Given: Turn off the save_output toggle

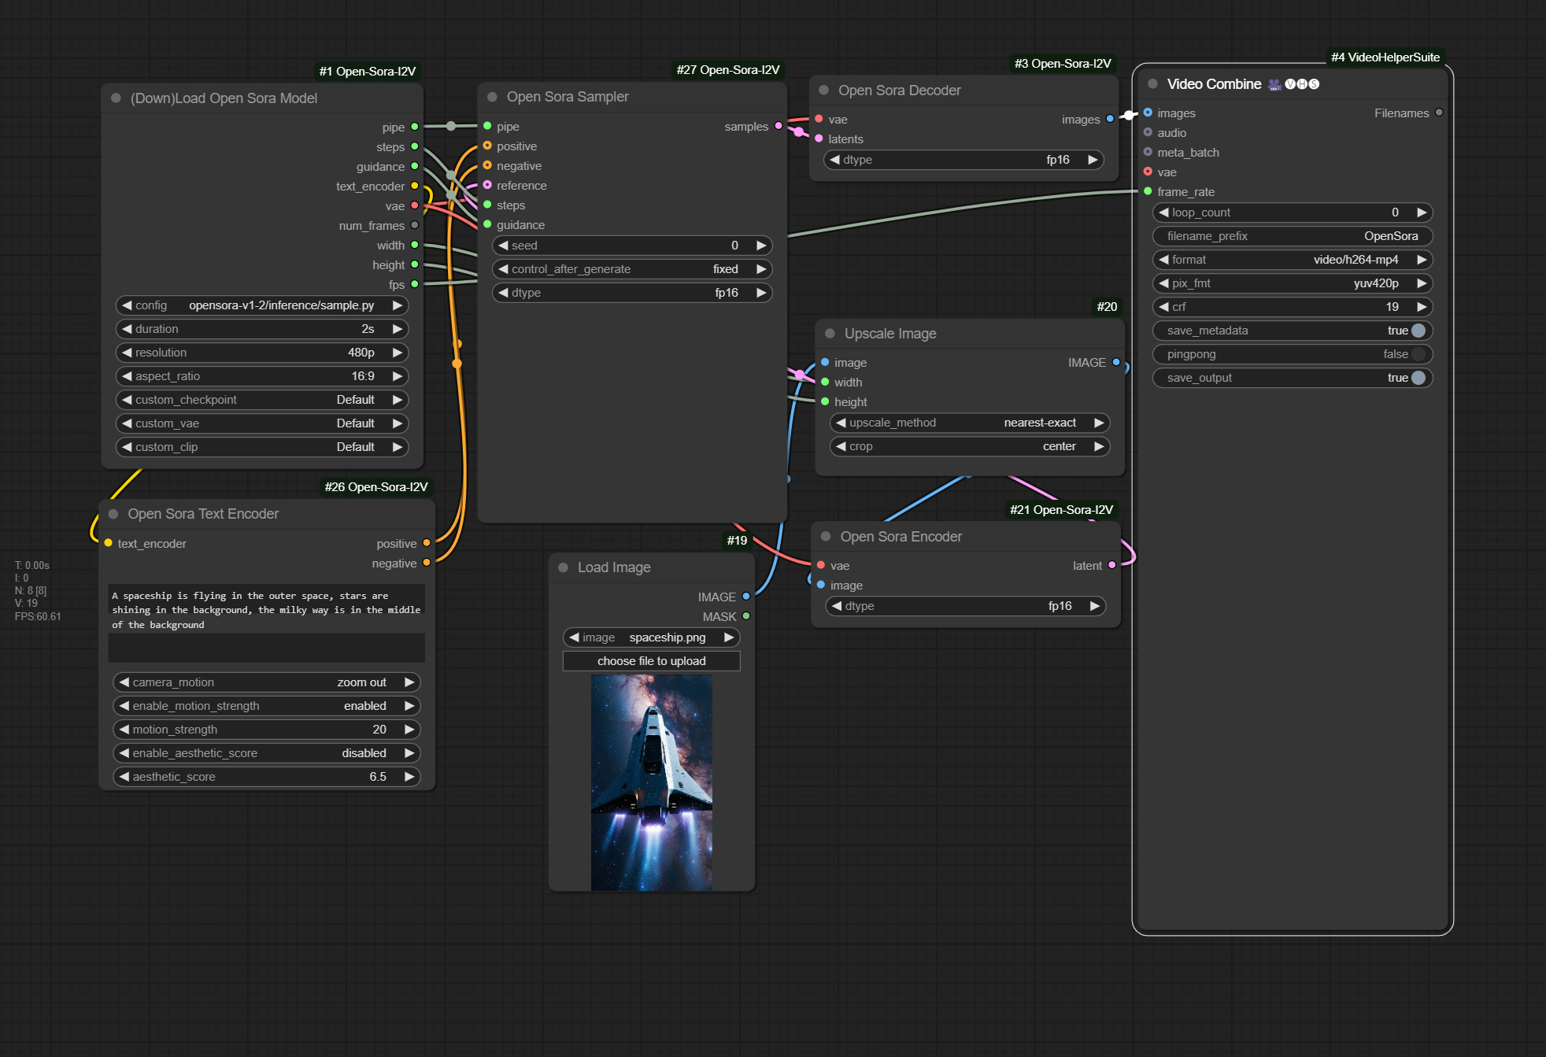Looking at the screenshot, I should [1418, 378].
